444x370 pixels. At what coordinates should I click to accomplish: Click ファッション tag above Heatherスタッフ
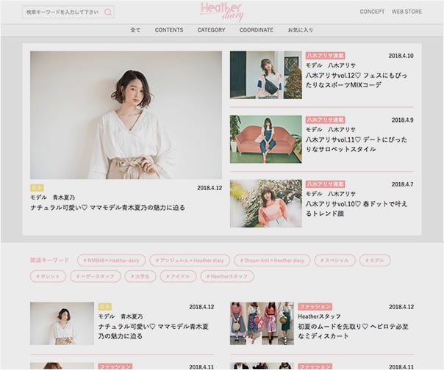315,307
